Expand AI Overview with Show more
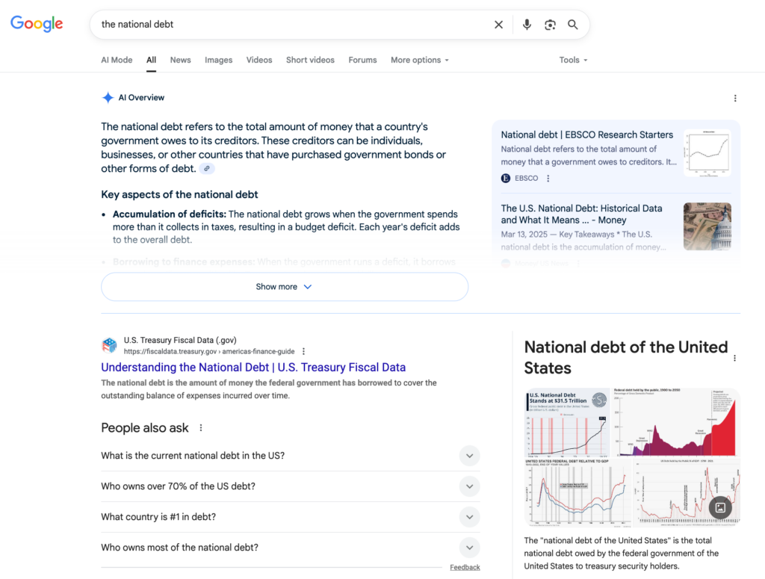765x579 pixels. 285,287
